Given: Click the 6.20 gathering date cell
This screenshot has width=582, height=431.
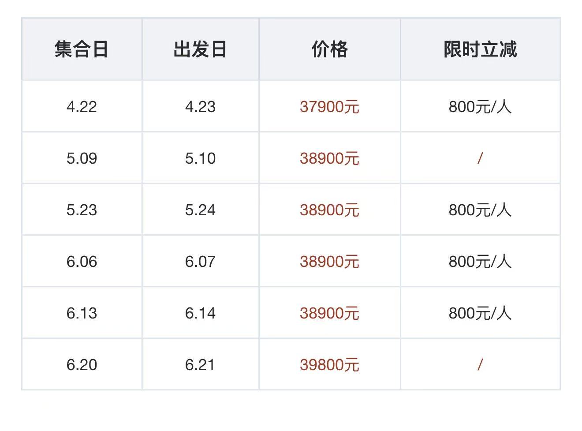Looking at the screenshot, I should click(82, 365).
